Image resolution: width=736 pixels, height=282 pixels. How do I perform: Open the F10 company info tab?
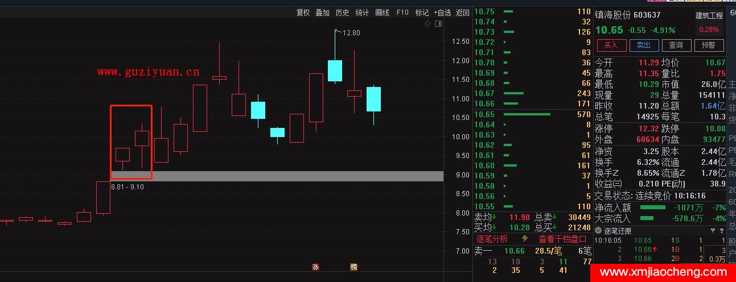[402, 13]
